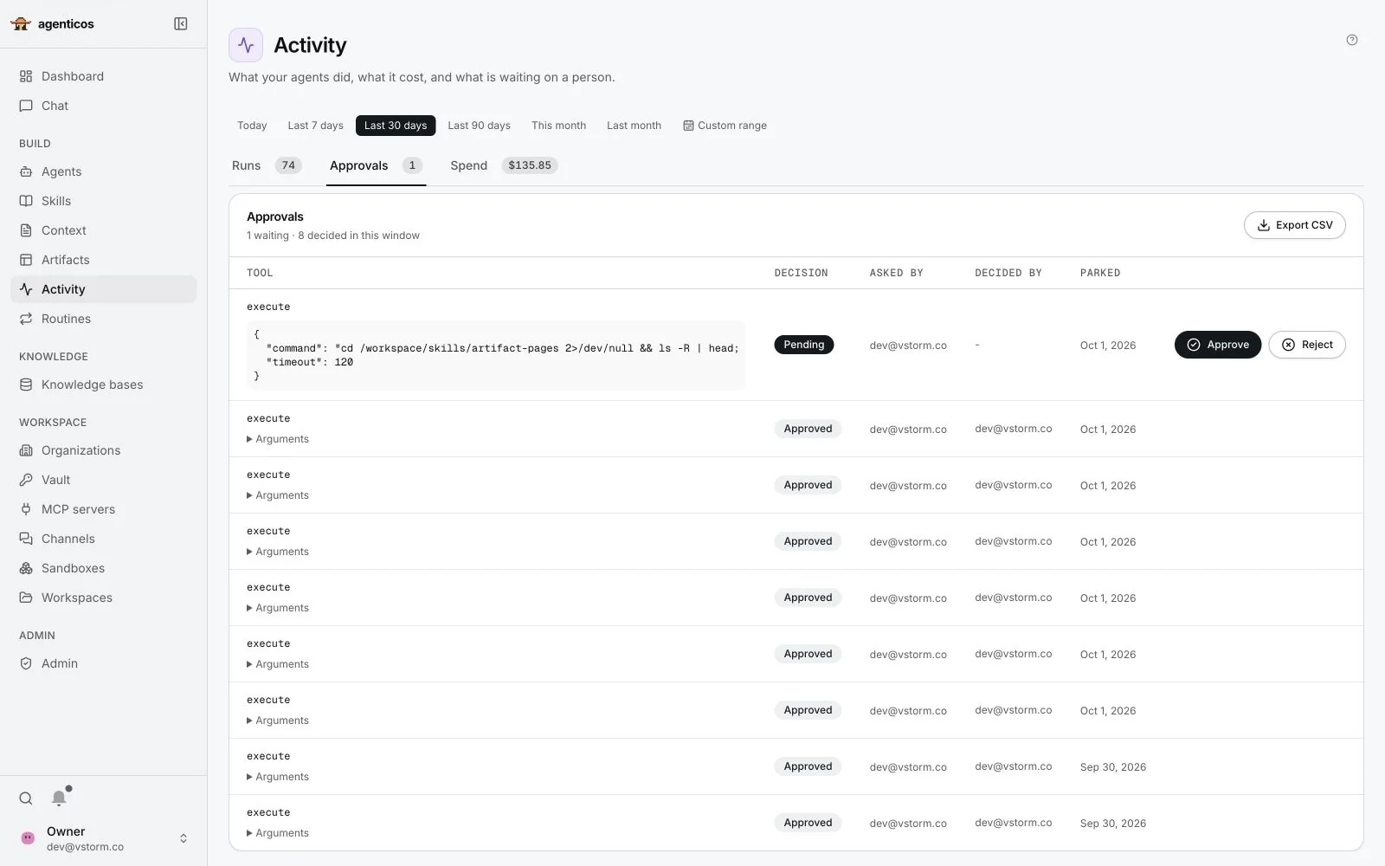Select the Today time filter

(x=252, y=126)
